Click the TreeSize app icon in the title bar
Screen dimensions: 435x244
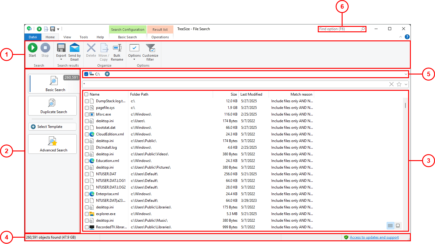coord(29,29)
